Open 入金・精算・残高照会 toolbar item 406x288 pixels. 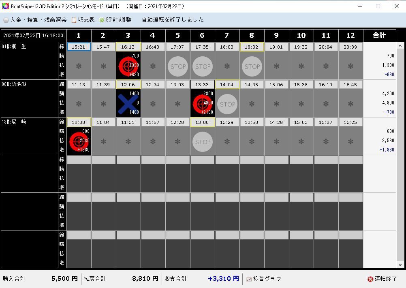tap(35, 20)
